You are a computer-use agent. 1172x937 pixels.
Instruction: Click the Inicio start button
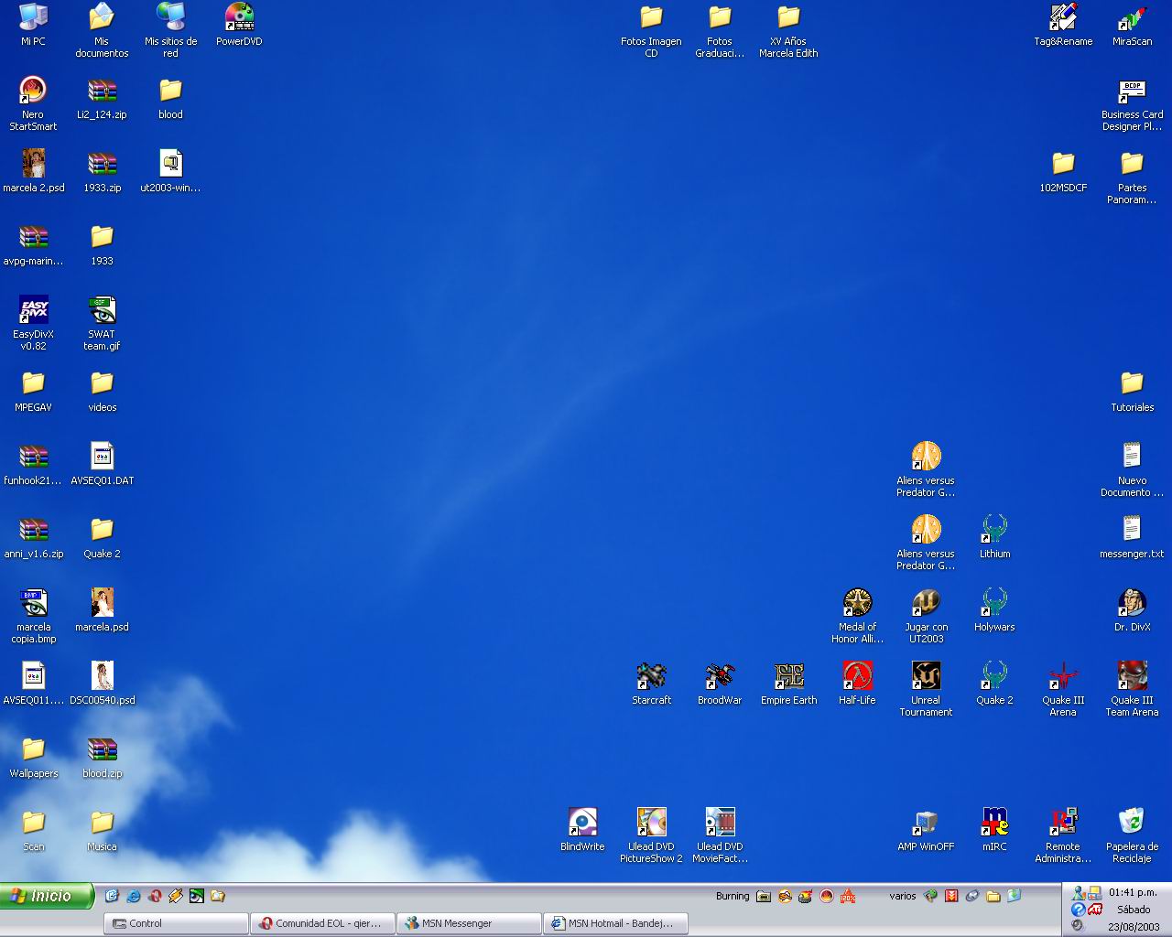[47, 896]
